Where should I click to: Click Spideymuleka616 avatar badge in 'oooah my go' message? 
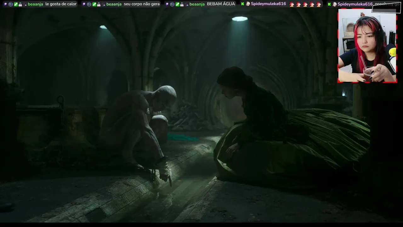(x=335, y=4)
